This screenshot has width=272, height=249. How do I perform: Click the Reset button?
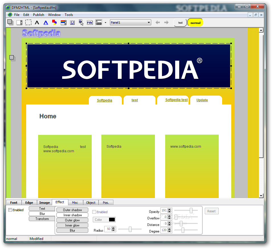coord(211,211)
